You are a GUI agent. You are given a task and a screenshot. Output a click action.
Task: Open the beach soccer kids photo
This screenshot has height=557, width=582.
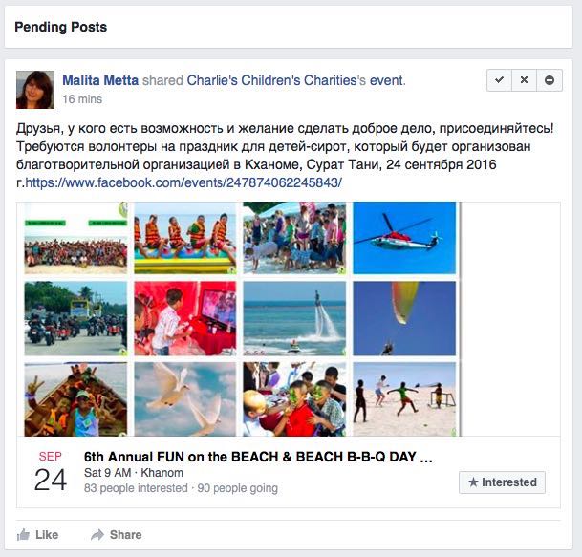pyautogui.click(x=404, y=399)
